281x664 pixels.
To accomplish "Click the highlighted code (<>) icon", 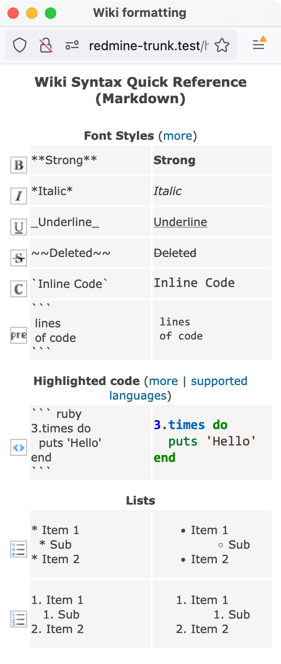I will (19, 447).
